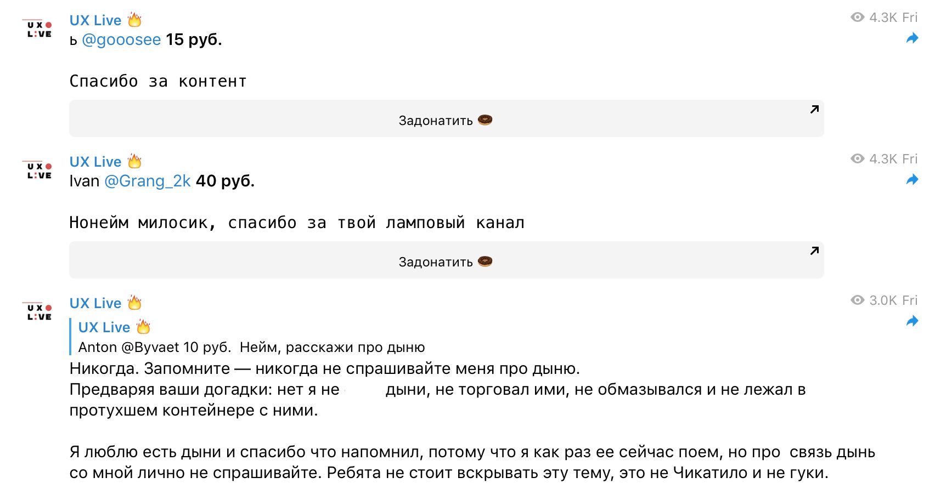Screen dimensions: 935x500
Task: Click the forward arrow on the @gooosee donation post
Action: [x=912, y=38]
